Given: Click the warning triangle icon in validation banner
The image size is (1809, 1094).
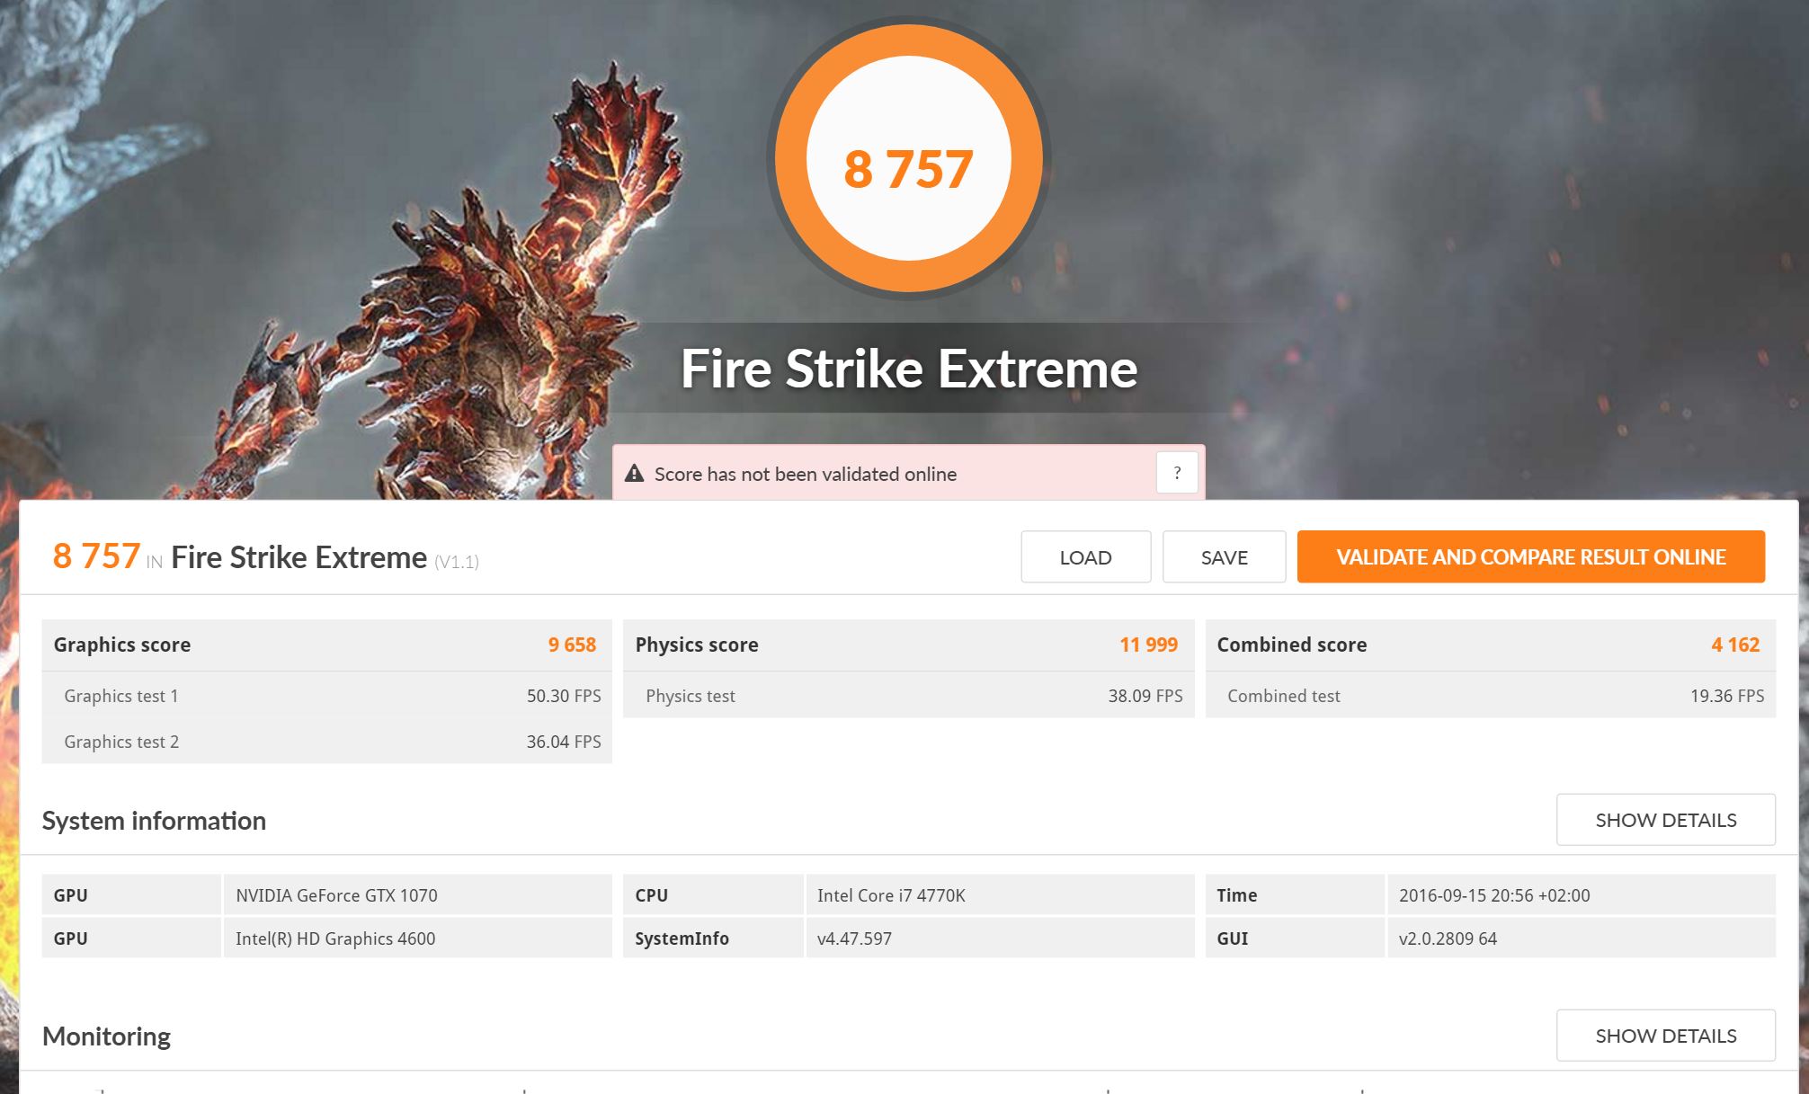Looking at the screenshot, I should [634, 474].
